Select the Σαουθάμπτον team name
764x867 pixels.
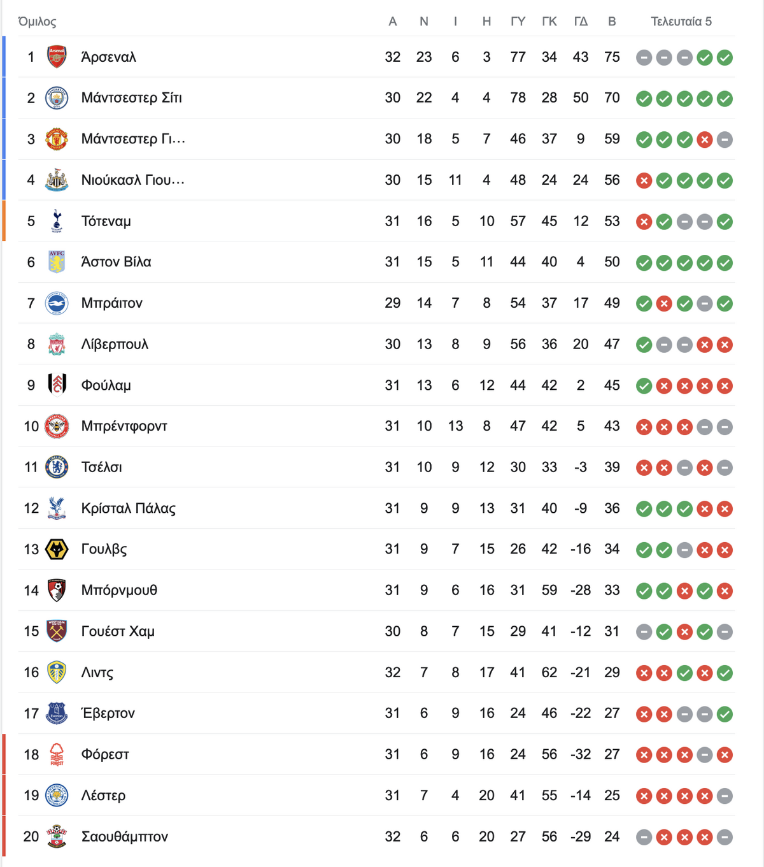click(x=124, y=836)
